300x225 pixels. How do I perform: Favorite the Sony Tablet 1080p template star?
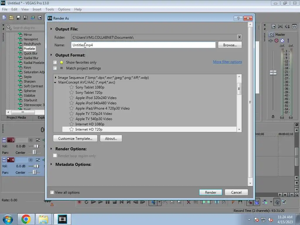point(71,87)
